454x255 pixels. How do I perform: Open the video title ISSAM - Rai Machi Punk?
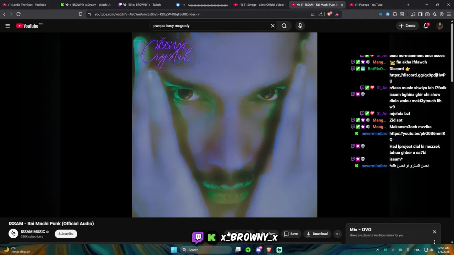pyautogui.click(x=51, y=223)
